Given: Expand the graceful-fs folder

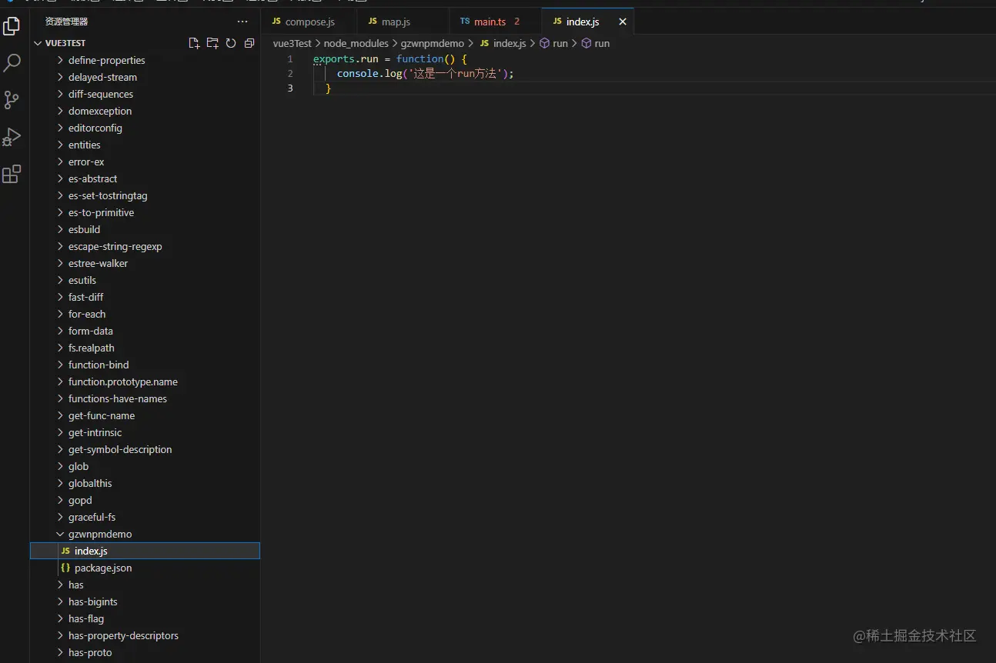Looking at the screenshot, I should 145,517.
